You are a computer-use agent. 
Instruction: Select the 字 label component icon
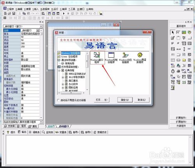point(184,38)
